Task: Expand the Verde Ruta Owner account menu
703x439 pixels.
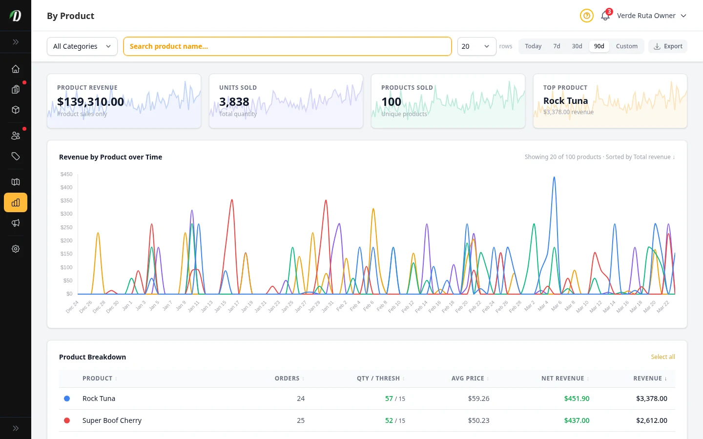Action: 652,16
